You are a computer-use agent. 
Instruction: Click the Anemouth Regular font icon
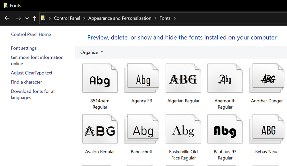coord(225,79)
